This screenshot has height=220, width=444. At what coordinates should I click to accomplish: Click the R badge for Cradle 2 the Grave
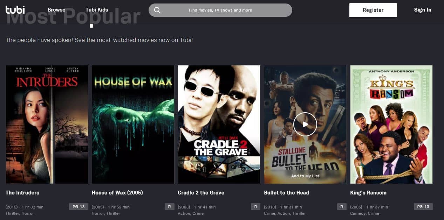(x=255, y=207)
